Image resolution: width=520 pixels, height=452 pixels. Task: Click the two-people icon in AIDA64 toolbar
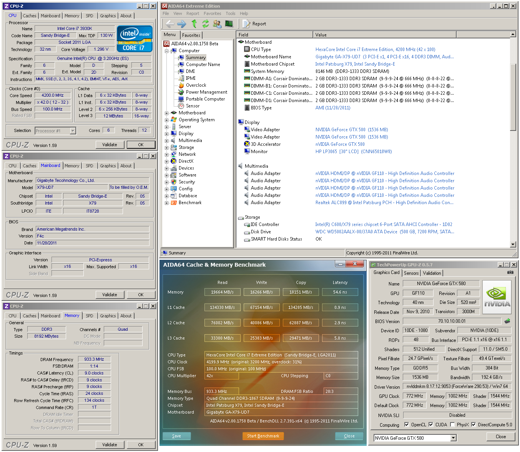[217, 24]
